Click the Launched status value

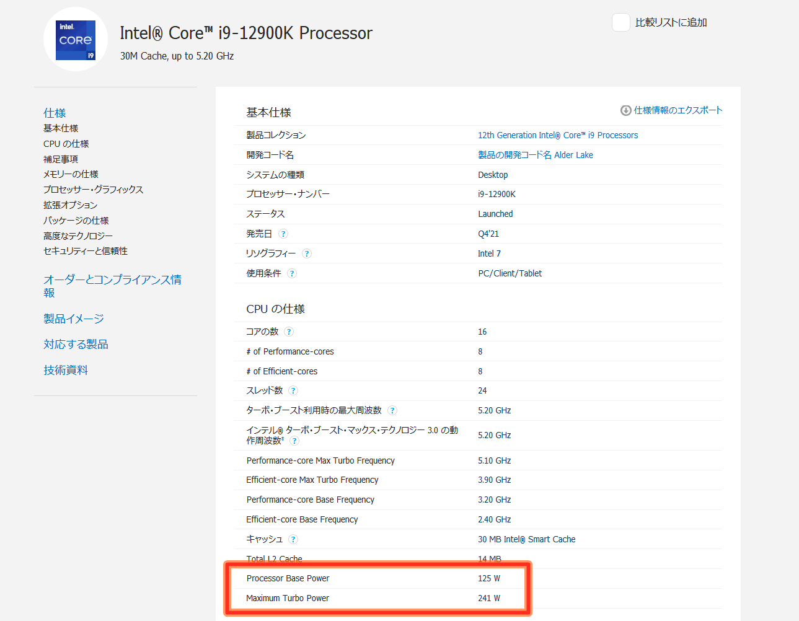[495, 214]
